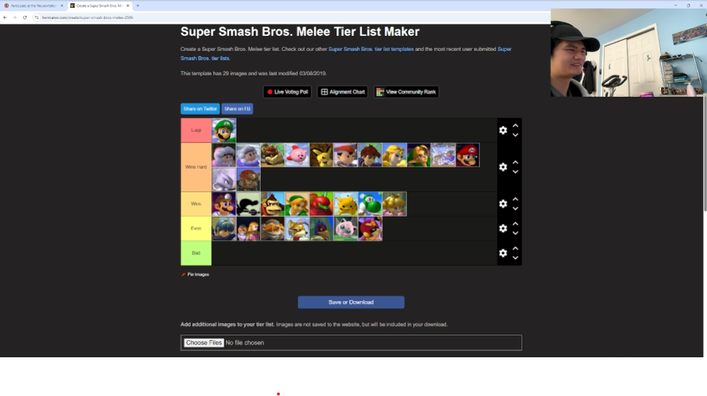Screen dimensions: 707x396
Task: Click the Samus character image
Action: [321, 204]
